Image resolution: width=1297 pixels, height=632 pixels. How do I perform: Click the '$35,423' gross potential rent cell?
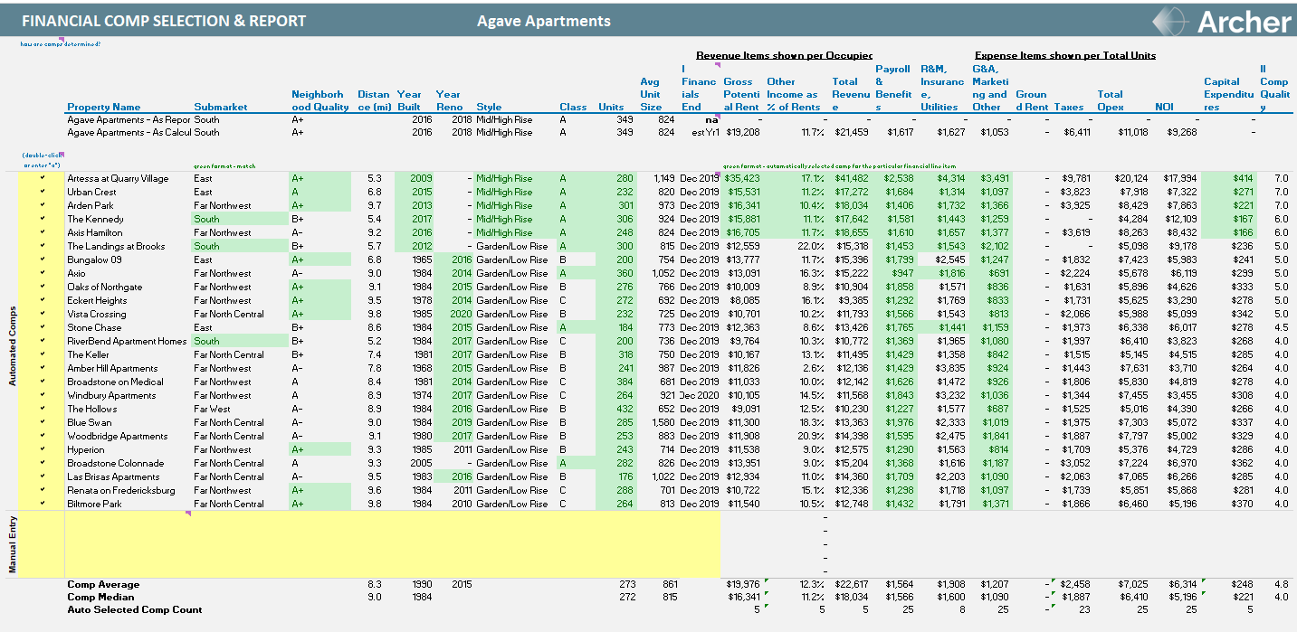(742, 178)
